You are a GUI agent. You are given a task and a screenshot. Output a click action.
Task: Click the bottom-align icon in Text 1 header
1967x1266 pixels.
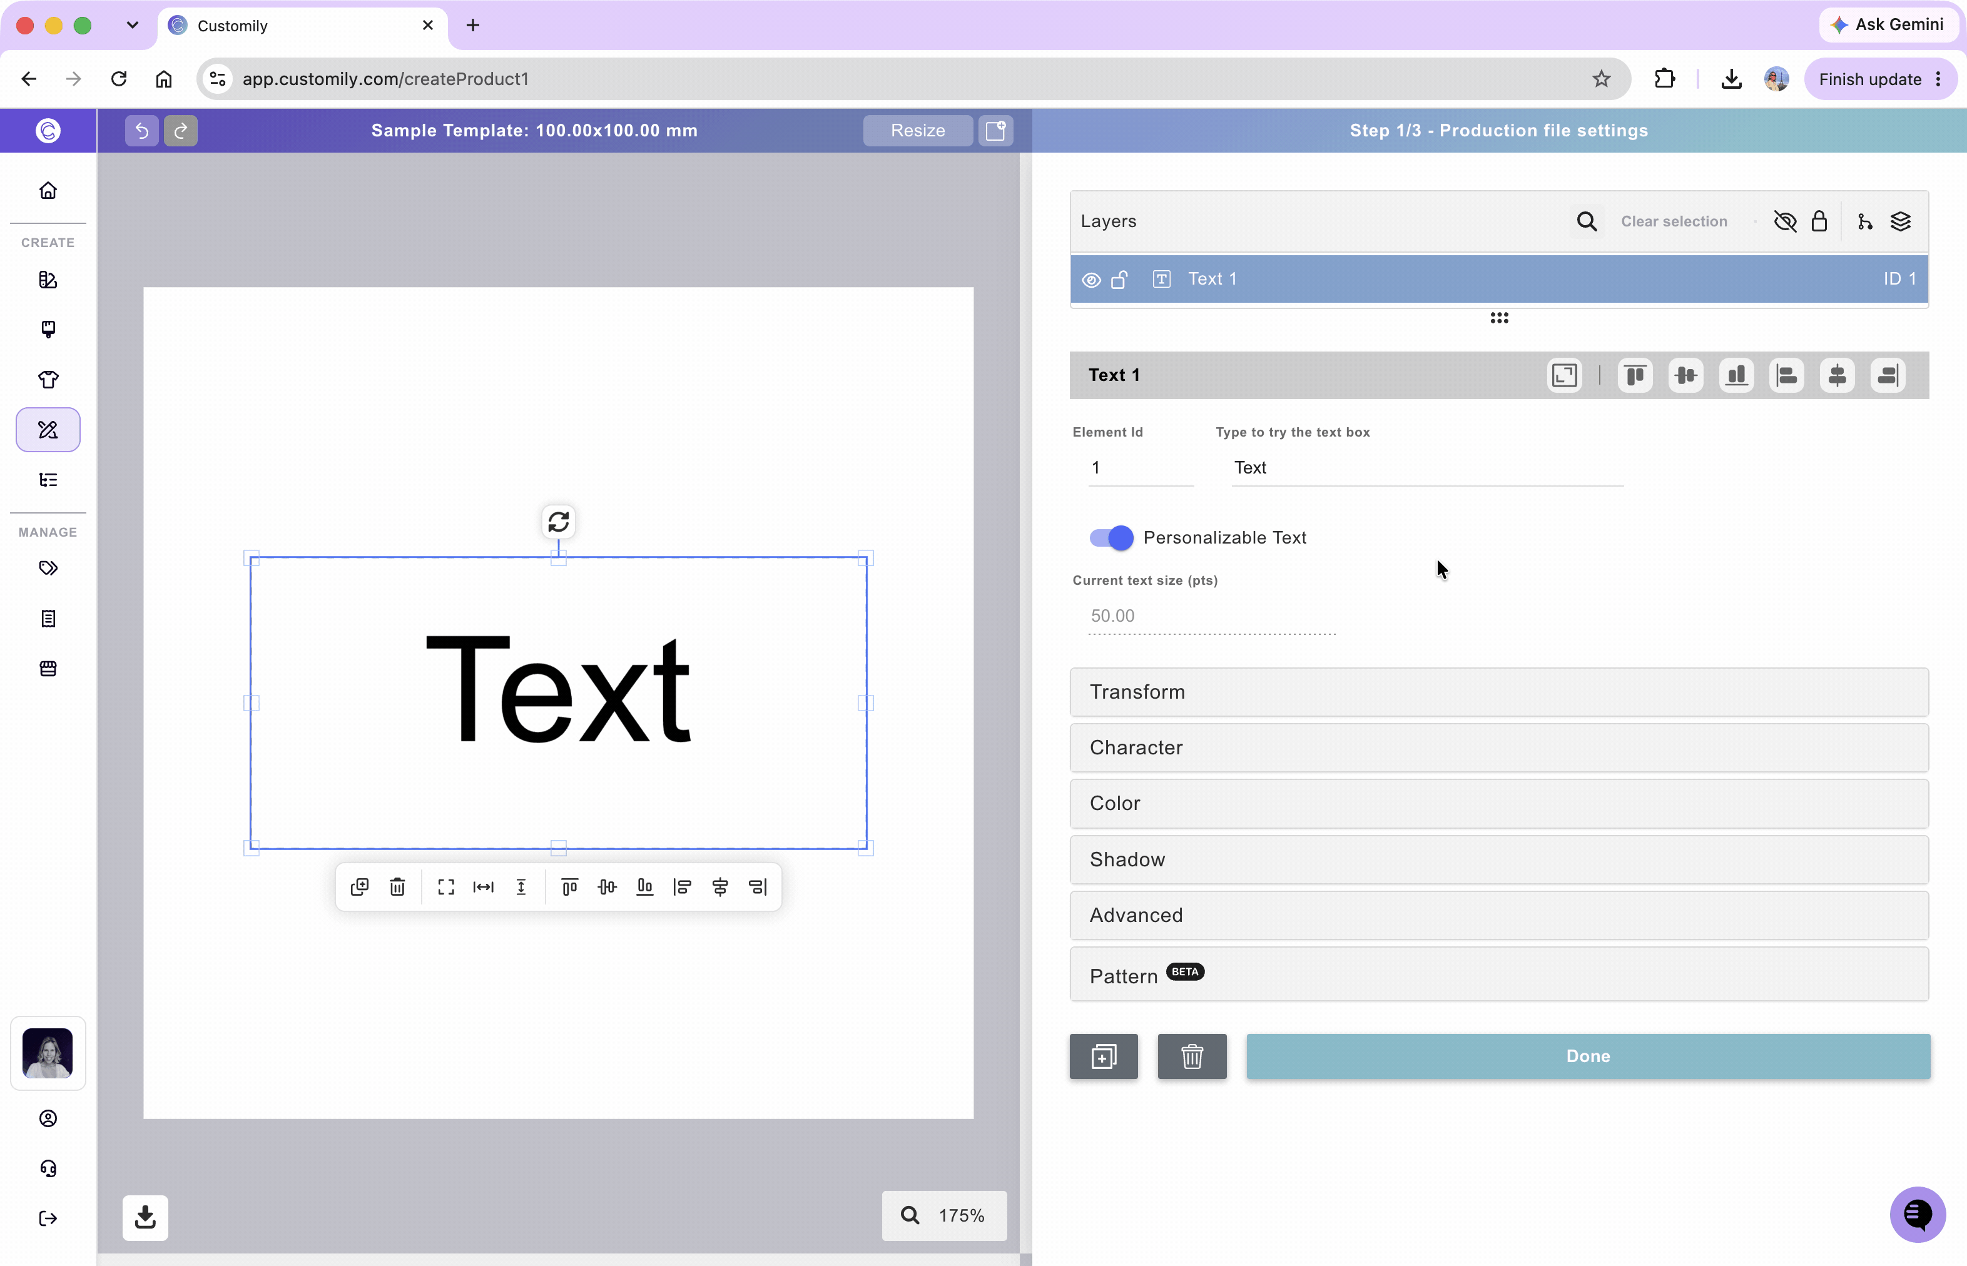pos(1736,376)
